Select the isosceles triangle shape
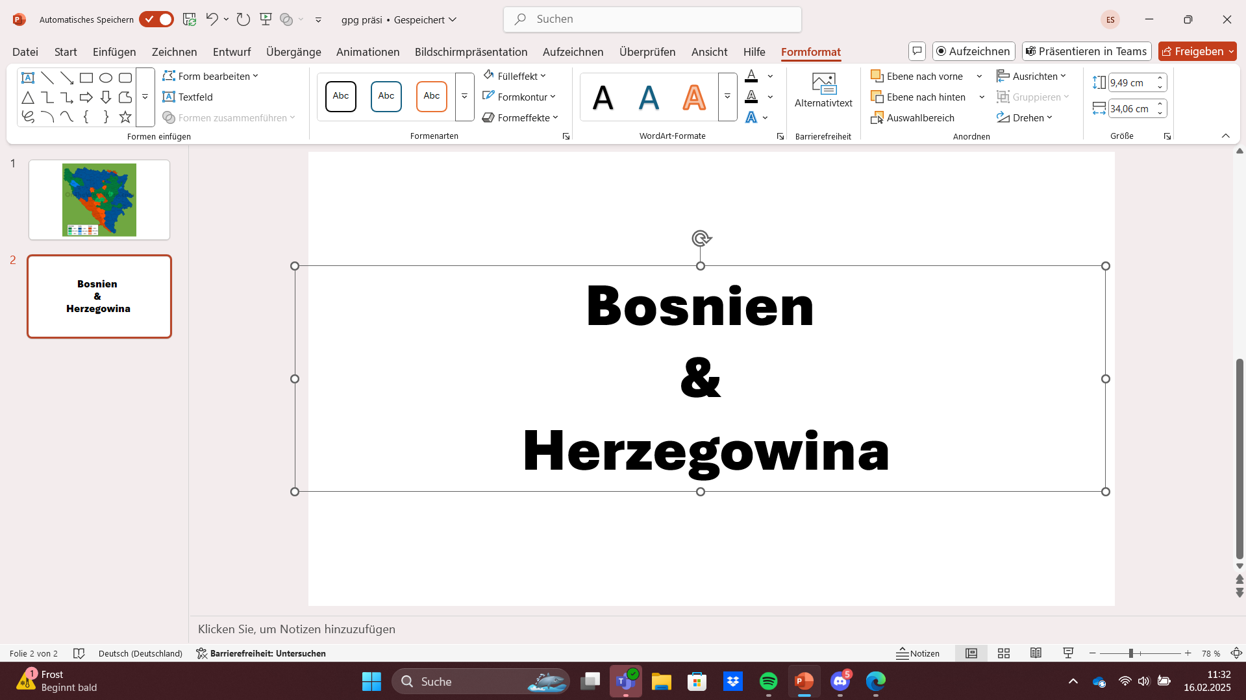1246x700 pixels. pos(28,97)
